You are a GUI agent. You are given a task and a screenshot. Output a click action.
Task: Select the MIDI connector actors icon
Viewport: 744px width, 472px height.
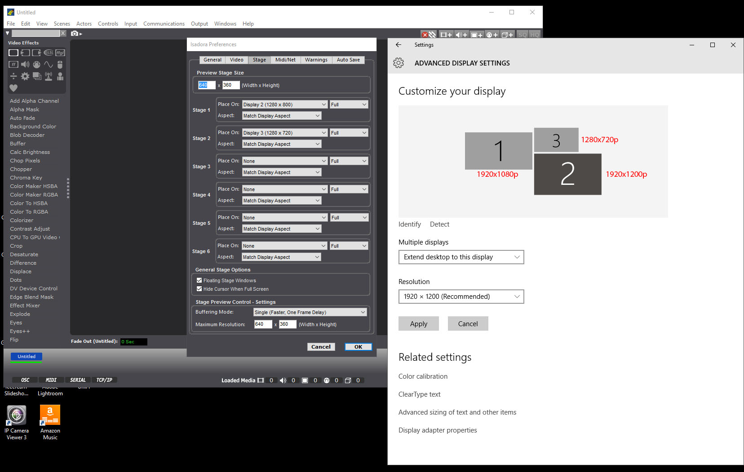(x=37, y=65)
